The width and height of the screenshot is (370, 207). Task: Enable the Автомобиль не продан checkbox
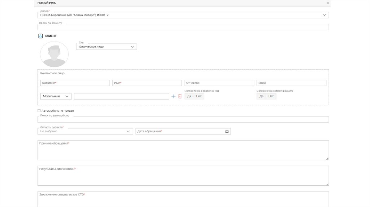[39, 111]
